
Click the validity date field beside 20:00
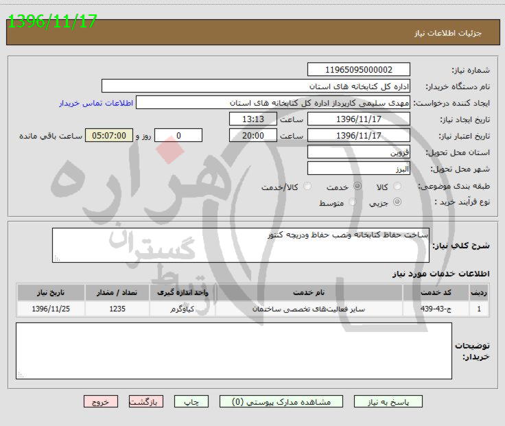coord(358,135)
